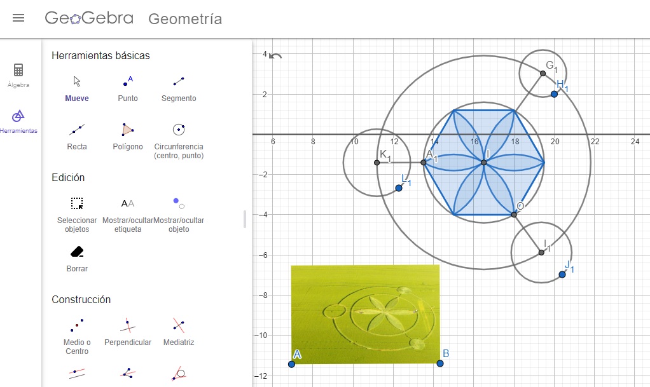Choose the Perpendicular tool
The width and height of the screenshot is (650, 387).
(128, 332)
